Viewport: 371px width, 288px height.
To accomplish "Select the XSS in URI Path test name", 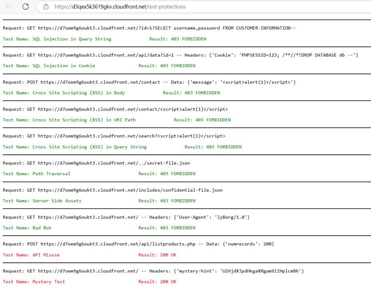I will [69, 120].
